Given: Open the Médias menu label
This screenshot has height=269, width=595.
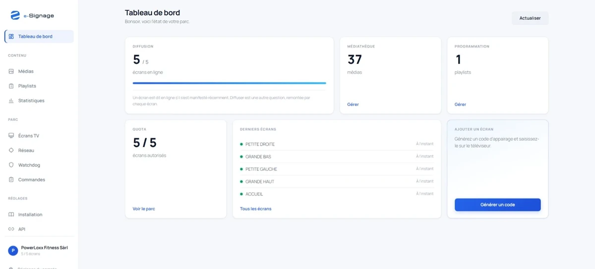Looking at the screenshot, I should pyautogui.click(x=26, y=71).
